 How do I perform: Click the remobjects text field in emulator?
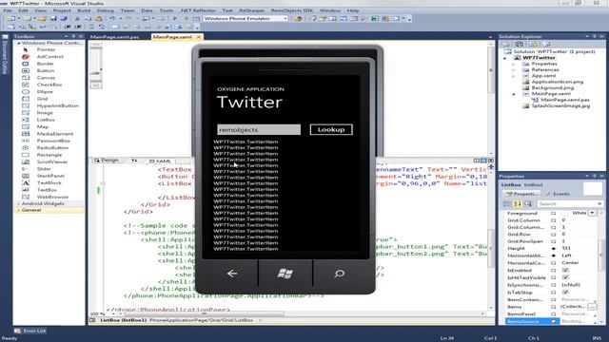coord(259,129)
